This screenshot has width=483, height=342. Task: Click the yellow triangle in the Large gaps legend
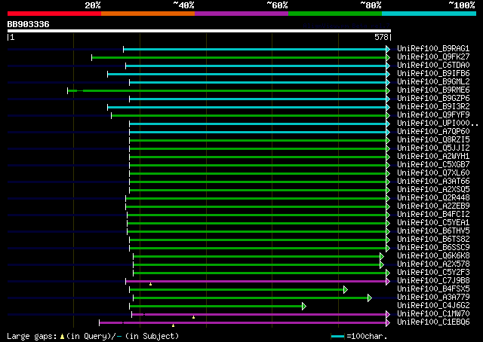(x=62, y=337)
